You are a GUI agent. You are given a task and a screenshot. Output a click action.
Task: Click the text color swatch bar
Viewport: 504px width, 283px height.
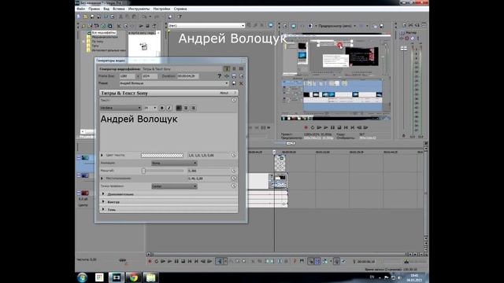coord(162,156)
